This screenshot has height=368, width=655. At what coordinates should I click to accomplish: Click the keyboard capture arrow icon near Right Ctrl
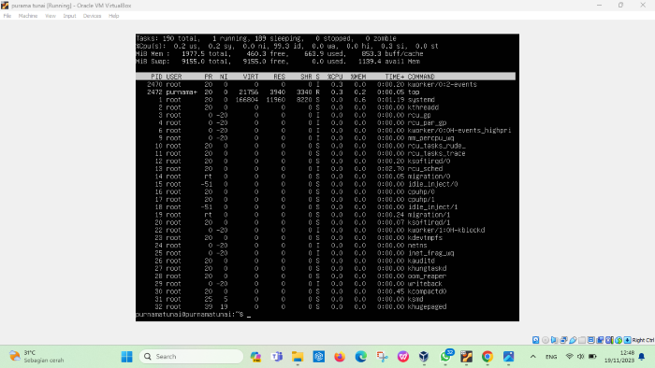coord(628,340)
